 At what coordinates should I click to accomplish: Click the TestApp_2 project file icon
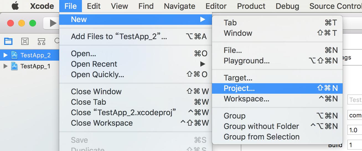(14, 55)
